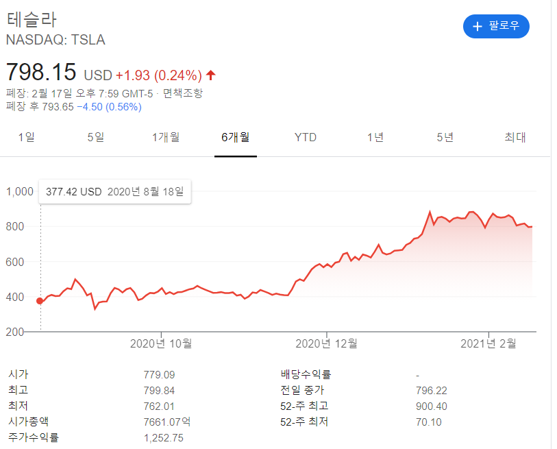View the 5년 chart range

[445, 137]
